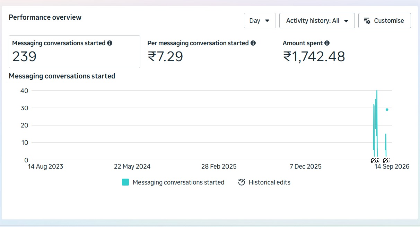This screenshot has width=420, height=227.
Task: Click the Customise filter-gear icon
Action: pos(367,21)
